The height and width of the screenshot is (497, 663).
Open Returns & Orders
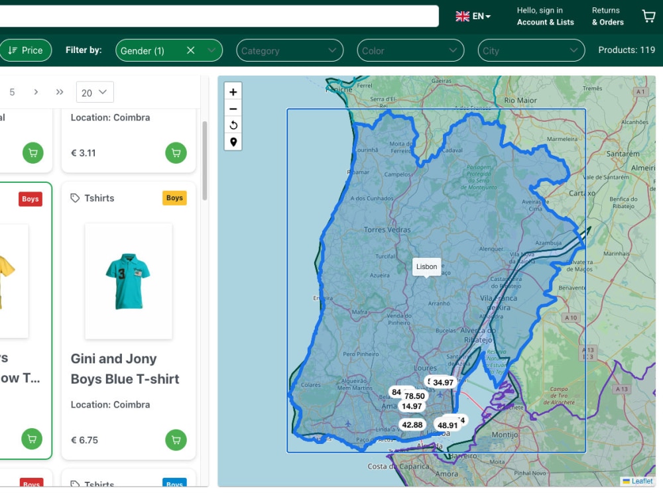[607, 17]
